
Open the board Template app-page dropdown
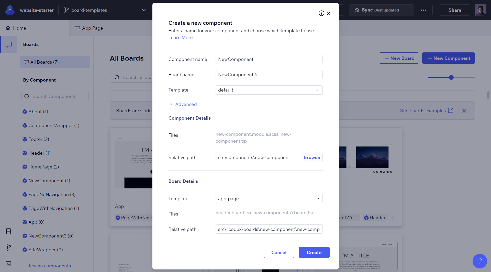269,199
